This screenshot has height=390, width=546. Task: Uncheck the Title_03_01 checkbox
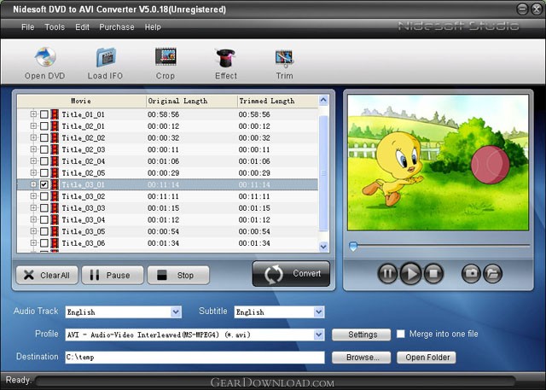44,184
